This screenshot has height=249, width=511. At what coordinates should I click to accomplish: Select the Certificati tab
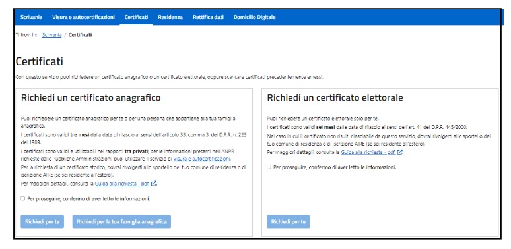tap(136, 18)
